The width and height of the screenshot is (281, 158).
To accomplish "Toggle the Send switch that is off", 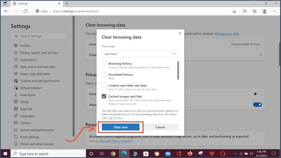I will (258, 94).
